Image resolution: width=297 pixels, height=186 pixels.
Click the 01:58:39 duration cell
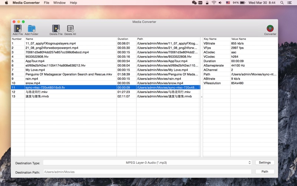(x=124, y=74)
